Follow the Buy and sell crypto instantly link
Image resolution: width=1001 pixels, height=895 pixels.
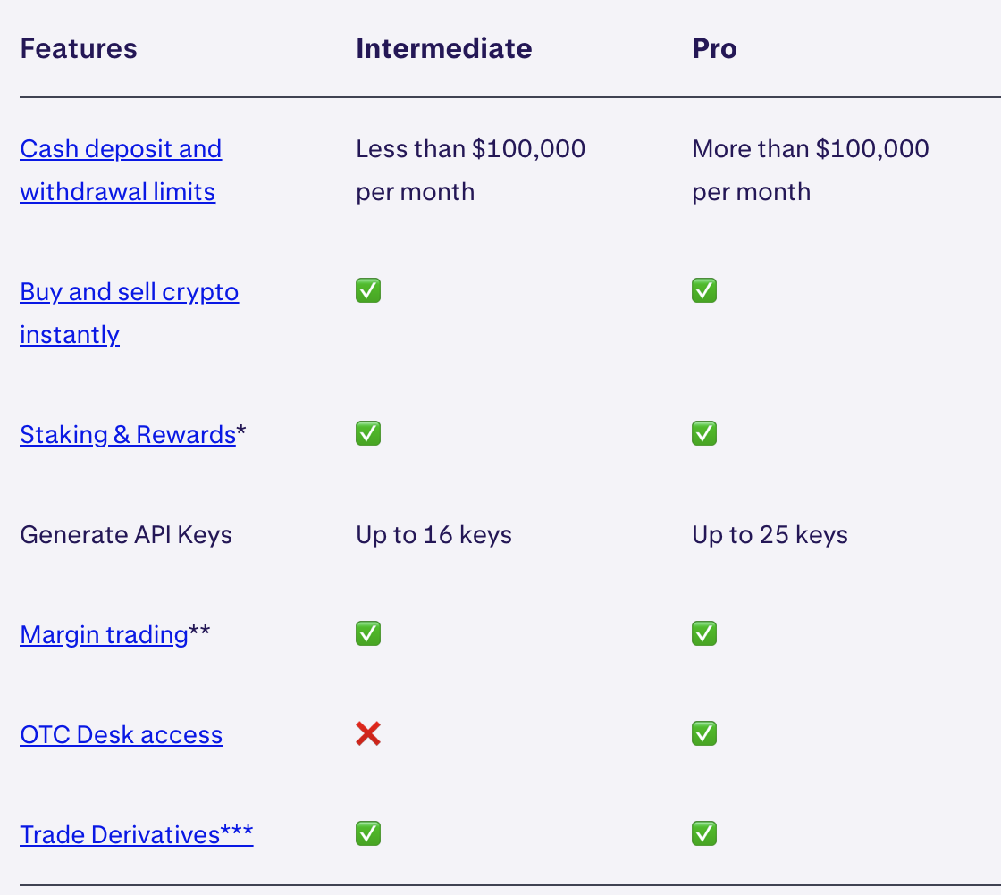point(129,292)
